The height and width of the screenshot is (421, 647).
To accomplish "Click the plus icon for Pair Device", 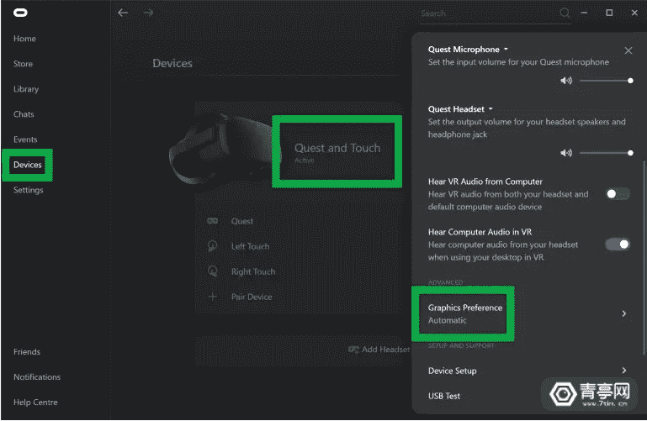I will point(213,297).
